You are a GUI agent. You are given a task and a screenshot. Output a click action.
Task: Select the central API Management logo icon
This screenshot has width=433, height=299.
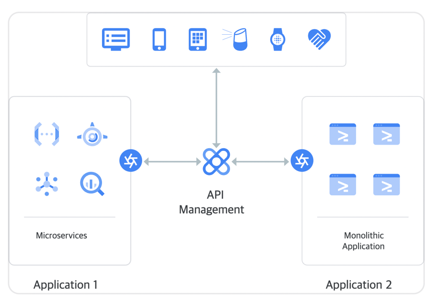[216, 161]
